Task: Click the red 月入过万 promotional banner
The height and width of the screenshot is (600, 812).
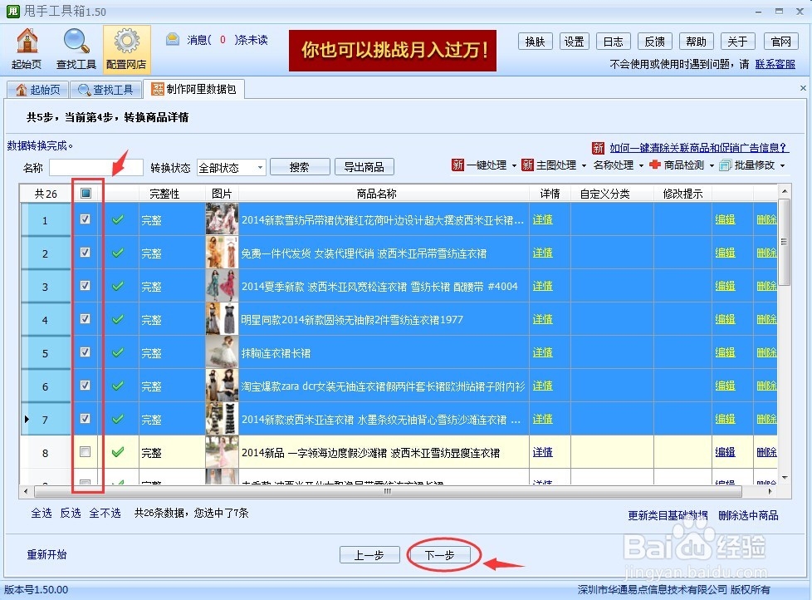Action: (x=392, y=50)
